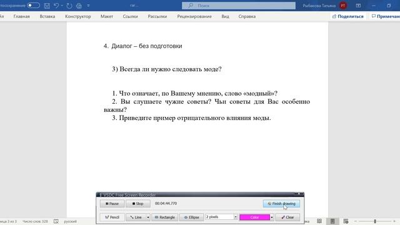Image resolution: width=400 pixels, height=225 pixels.
Task: Click the zoom slider handle in status bar
Action: tap(375, 221)
